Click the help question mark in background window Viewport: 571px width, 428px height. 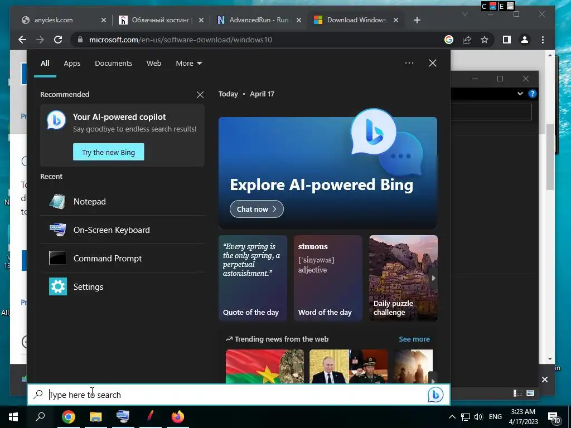tap(533, 94)
